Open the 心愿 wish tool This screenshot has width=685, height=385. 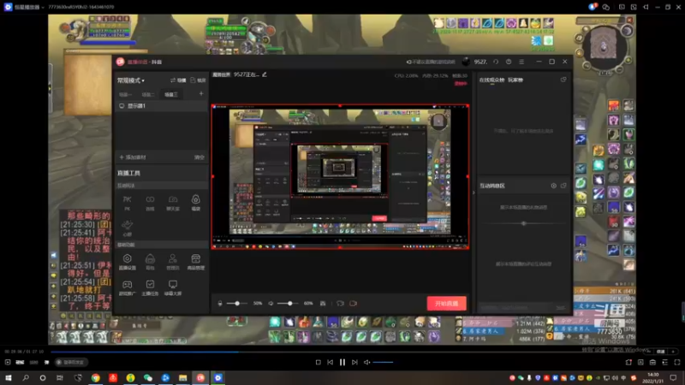[127, 228]
